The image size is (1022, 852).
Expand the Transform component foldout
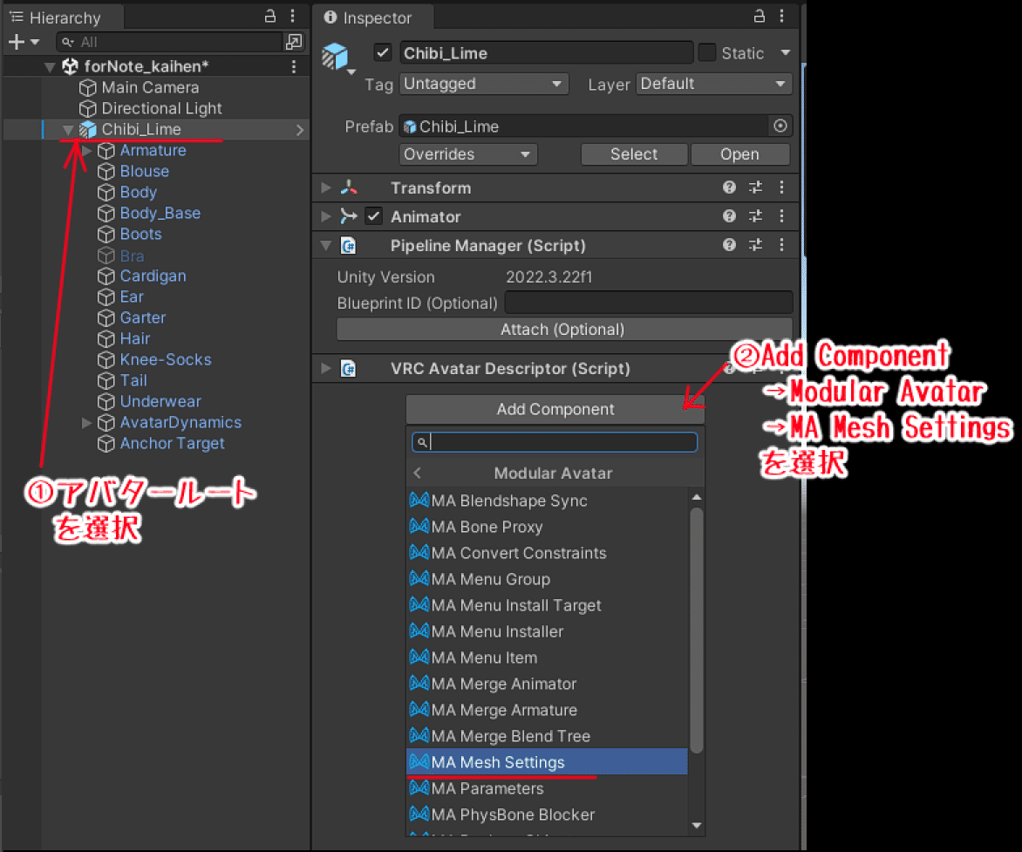[x=326, y=187]
